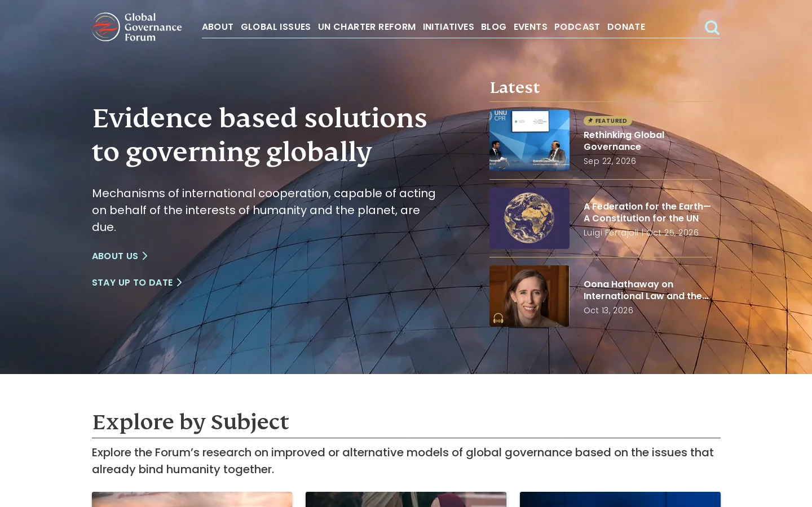This screenshot has width=812, height=507.
Task: Click the Latest heading
Action: [x=515, y=87]
